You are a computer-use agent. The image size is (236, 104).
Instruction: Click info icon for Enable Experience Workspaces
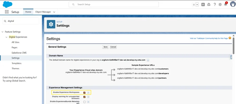coord(88,93)
